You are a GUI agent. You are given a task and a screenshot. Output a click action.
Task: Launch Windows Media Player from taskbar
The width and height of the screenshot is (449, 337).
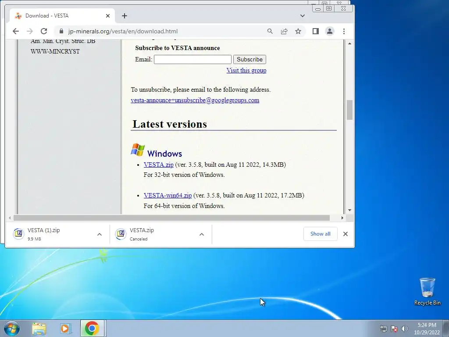[x=66, y=329]
